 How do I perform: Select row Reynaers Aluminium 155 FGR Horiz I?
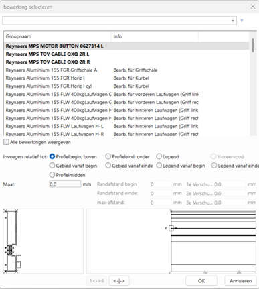pyautogui.click(x=126, y=78)
